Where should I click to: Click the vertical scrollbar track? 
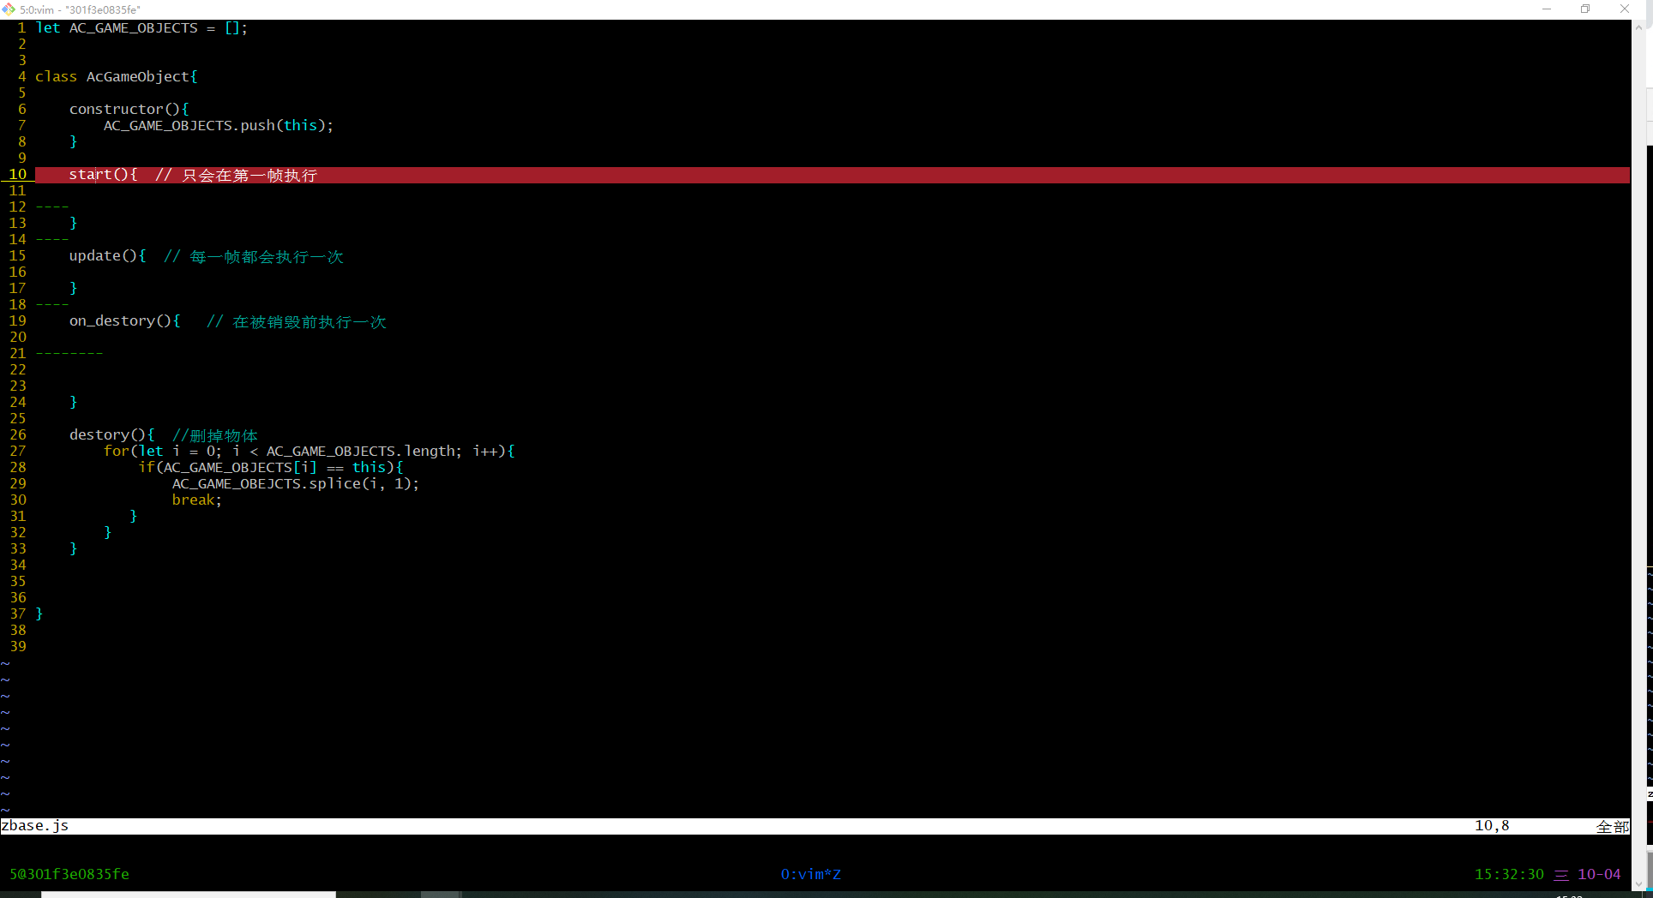(1638, 428)
